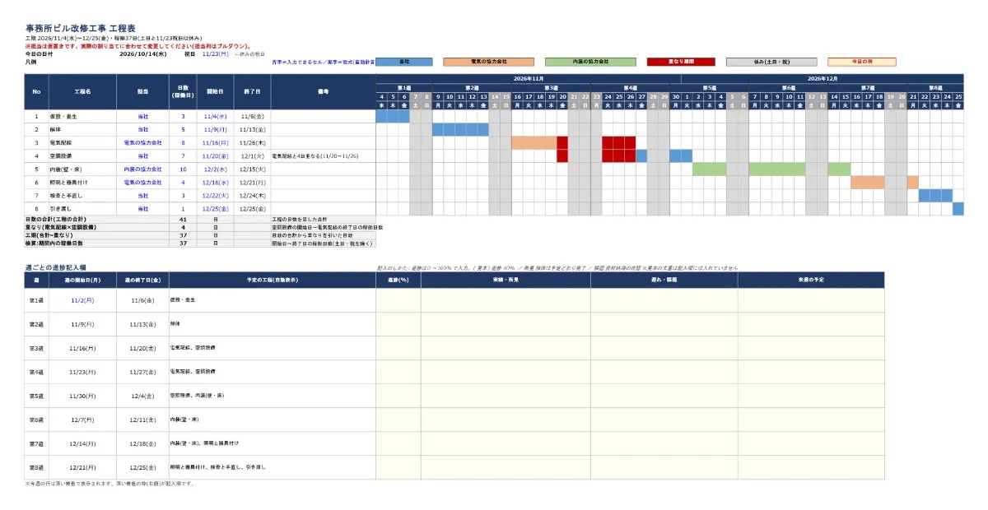988x510 pixels.
Task: Click the 実績・所見 column header
Action: point(506,280)
